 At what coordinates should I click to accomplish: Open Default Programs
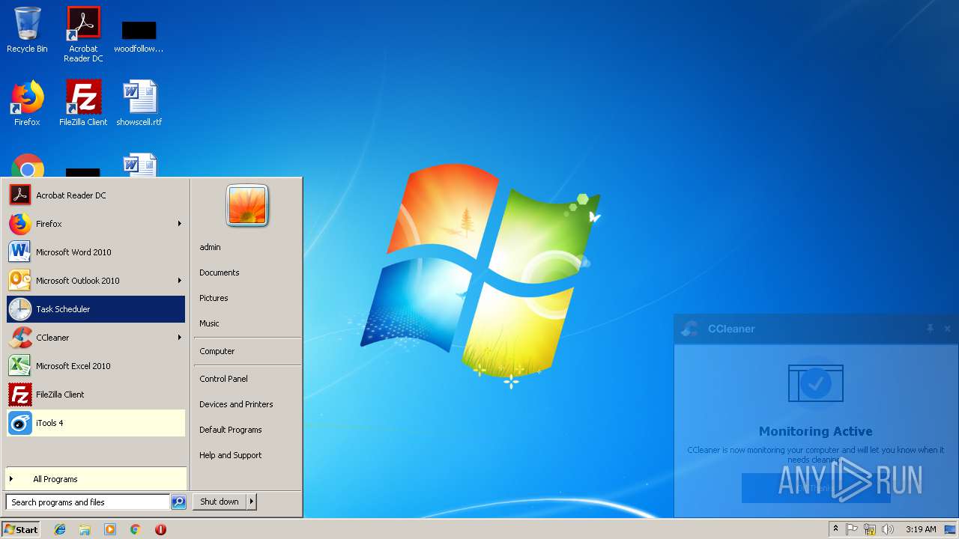click(x=231, y=430)
